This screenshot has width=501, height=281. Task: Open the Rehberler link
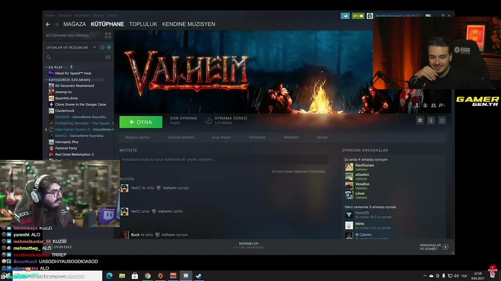click(x=291, y=137)
